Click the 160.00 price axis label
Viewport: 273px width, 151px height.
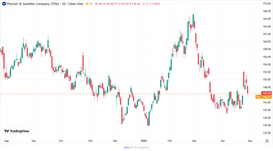pyautogui.click(x=267, y=42)
